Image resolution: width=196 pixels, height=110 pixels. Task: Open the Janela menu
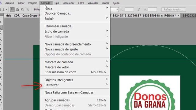point(105,3)
